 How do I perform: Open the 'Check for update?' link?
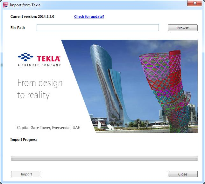pyautogui.click(x=89, y=16)
